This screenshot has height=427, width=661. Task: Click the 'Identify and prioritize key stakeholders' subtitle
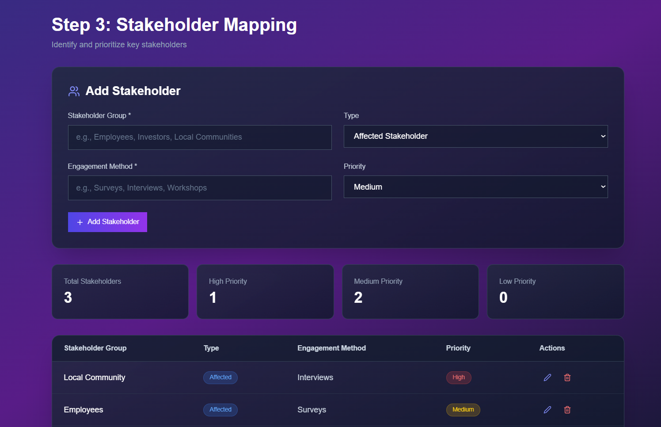tap(119, 45)
